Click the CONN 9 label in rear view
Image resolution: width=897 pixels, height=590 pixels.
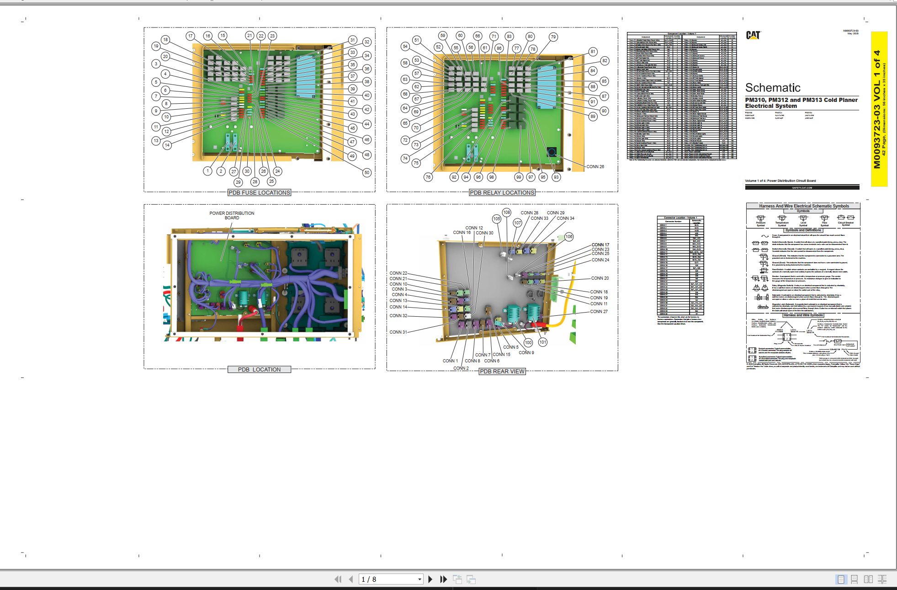pyautogui.click(x=526, y=353)
